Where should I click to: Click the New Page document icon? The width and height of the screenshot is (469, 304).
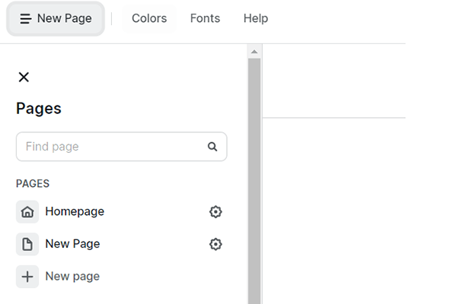(27, 244)
